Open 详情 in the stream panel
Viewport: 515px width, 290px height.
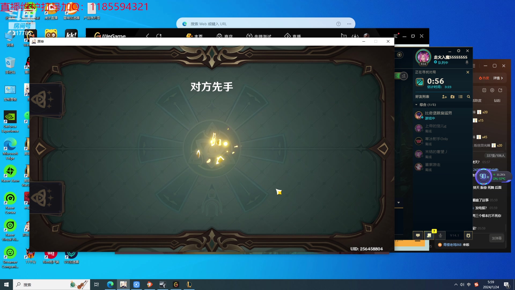click(498, 78)
